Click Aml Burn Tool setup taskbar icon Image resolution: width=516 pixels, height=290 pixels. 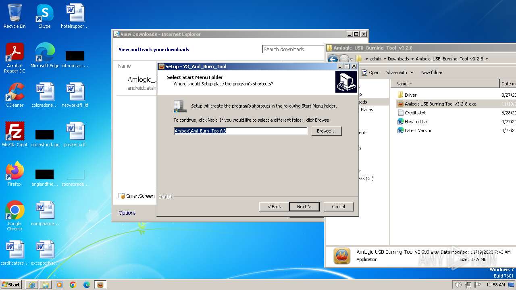(x=100, y=285)
